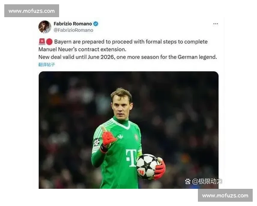Click the red circle emoji
257x206 pixels.
pyautogui.click(x=49, y=42)
